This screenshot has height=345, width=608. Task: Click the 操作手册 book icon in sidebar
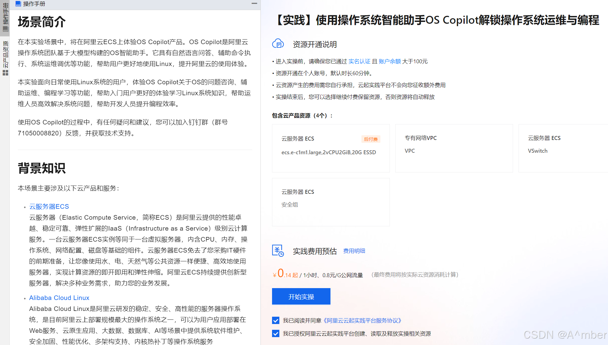(5, 29)
